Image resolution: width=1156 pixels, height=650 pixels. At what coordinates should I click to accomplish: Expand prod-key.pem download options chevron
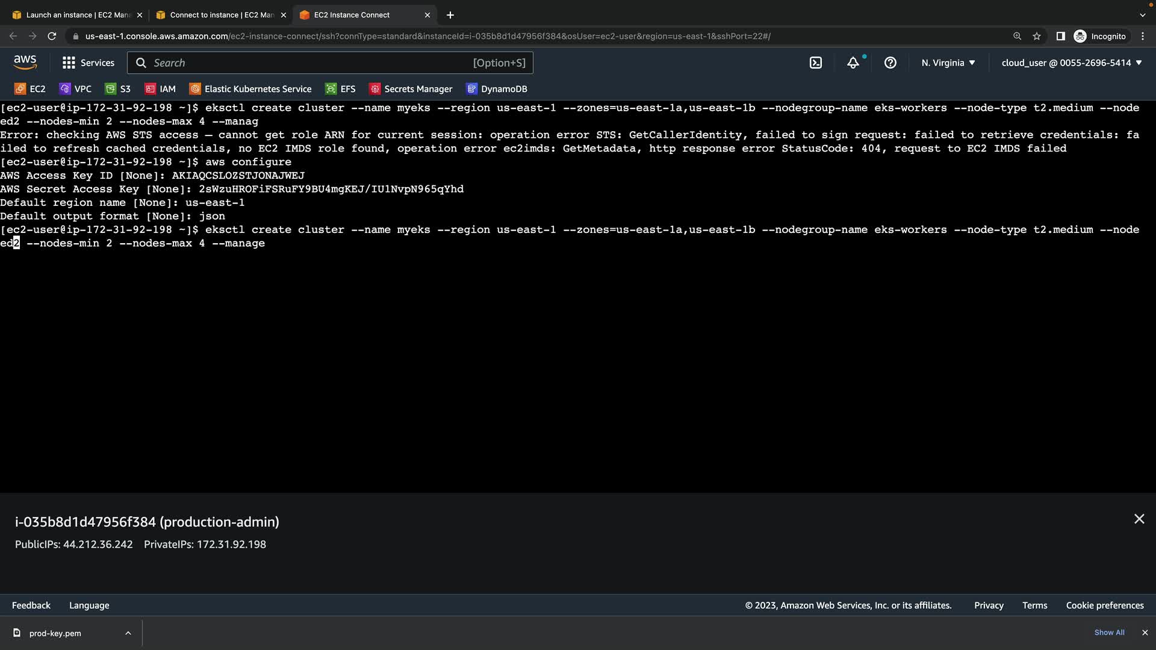tap(128, 633)
